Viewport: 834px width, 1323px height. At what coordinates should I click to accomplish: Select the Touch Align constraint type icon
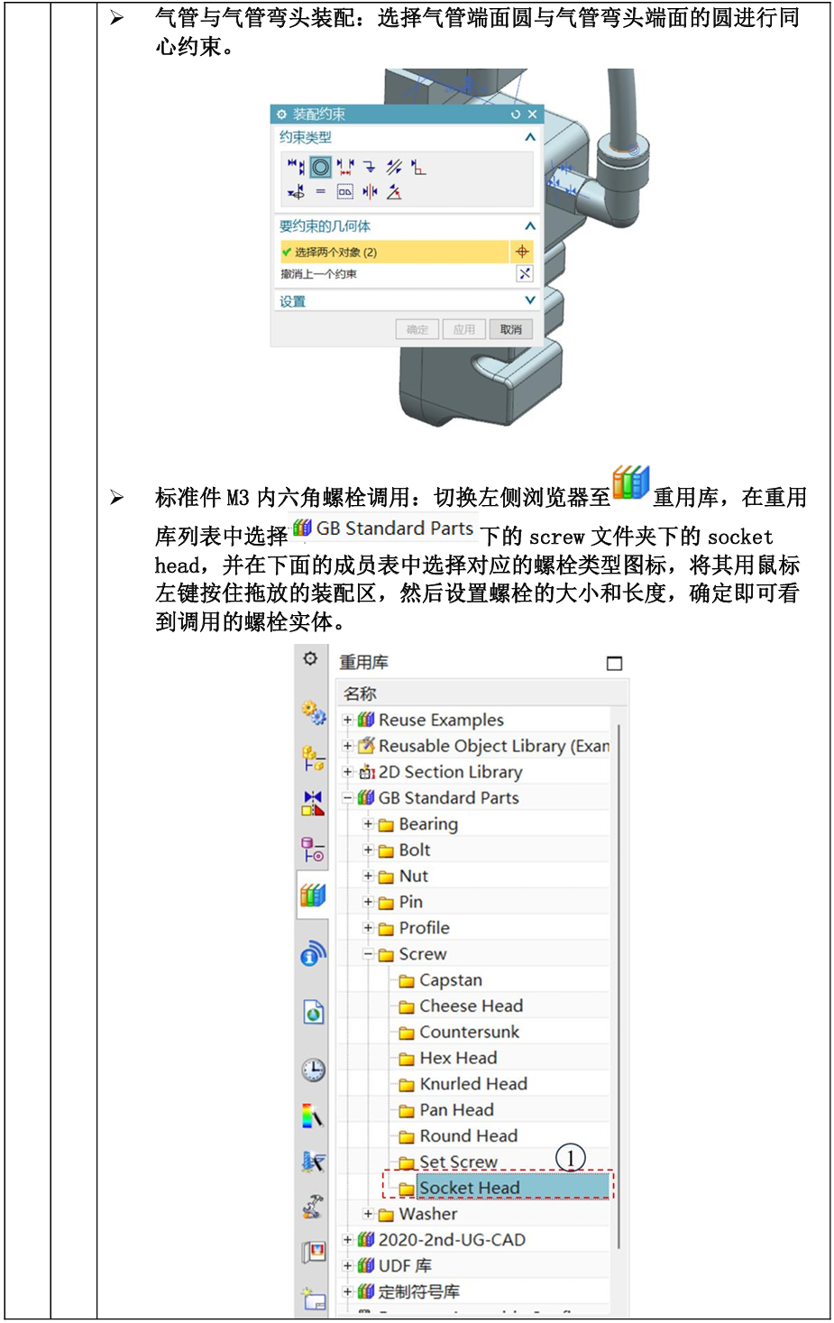pyautogui.click(x=296, y=166)
